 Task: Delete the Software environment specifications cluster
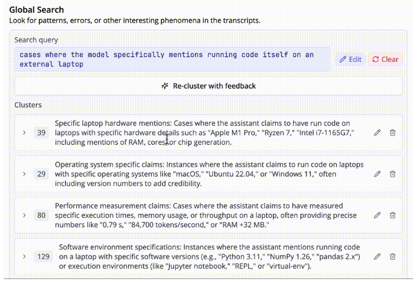(x=393, y=257)
